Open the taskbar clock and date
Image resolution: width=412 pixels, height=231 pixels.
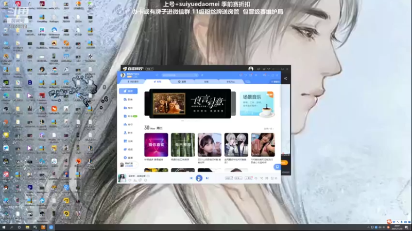tap(397, 227)
